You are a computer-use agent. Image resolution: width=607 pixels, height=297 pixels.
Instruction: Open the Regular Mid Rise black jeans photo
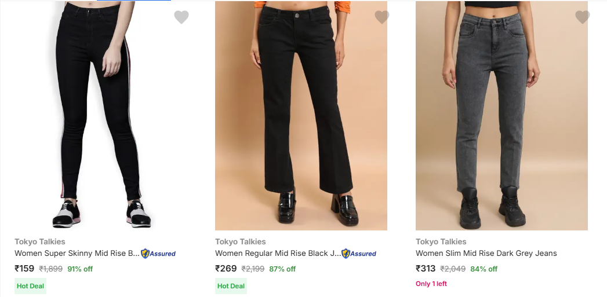point(301,116)
